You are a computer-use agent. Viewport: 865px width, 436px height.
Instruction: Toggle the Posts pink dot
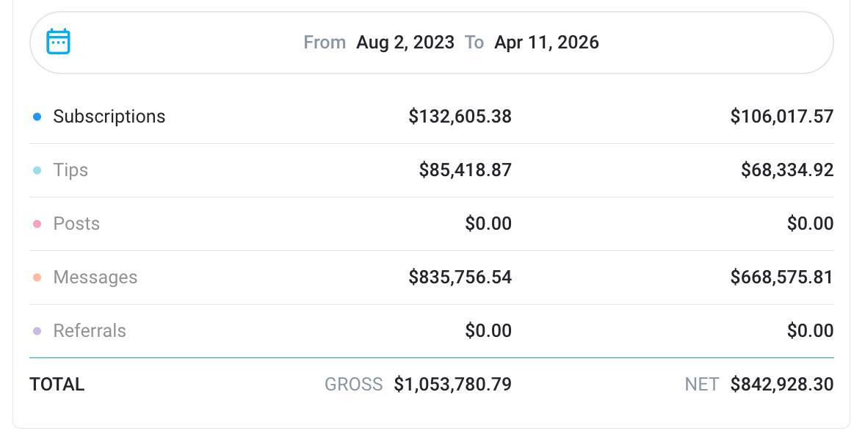point(37,224)
